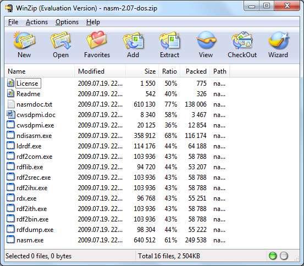This screenshot has height=266, width=304.
Task: Sort by the Name column header
Action: pos(40,71)
